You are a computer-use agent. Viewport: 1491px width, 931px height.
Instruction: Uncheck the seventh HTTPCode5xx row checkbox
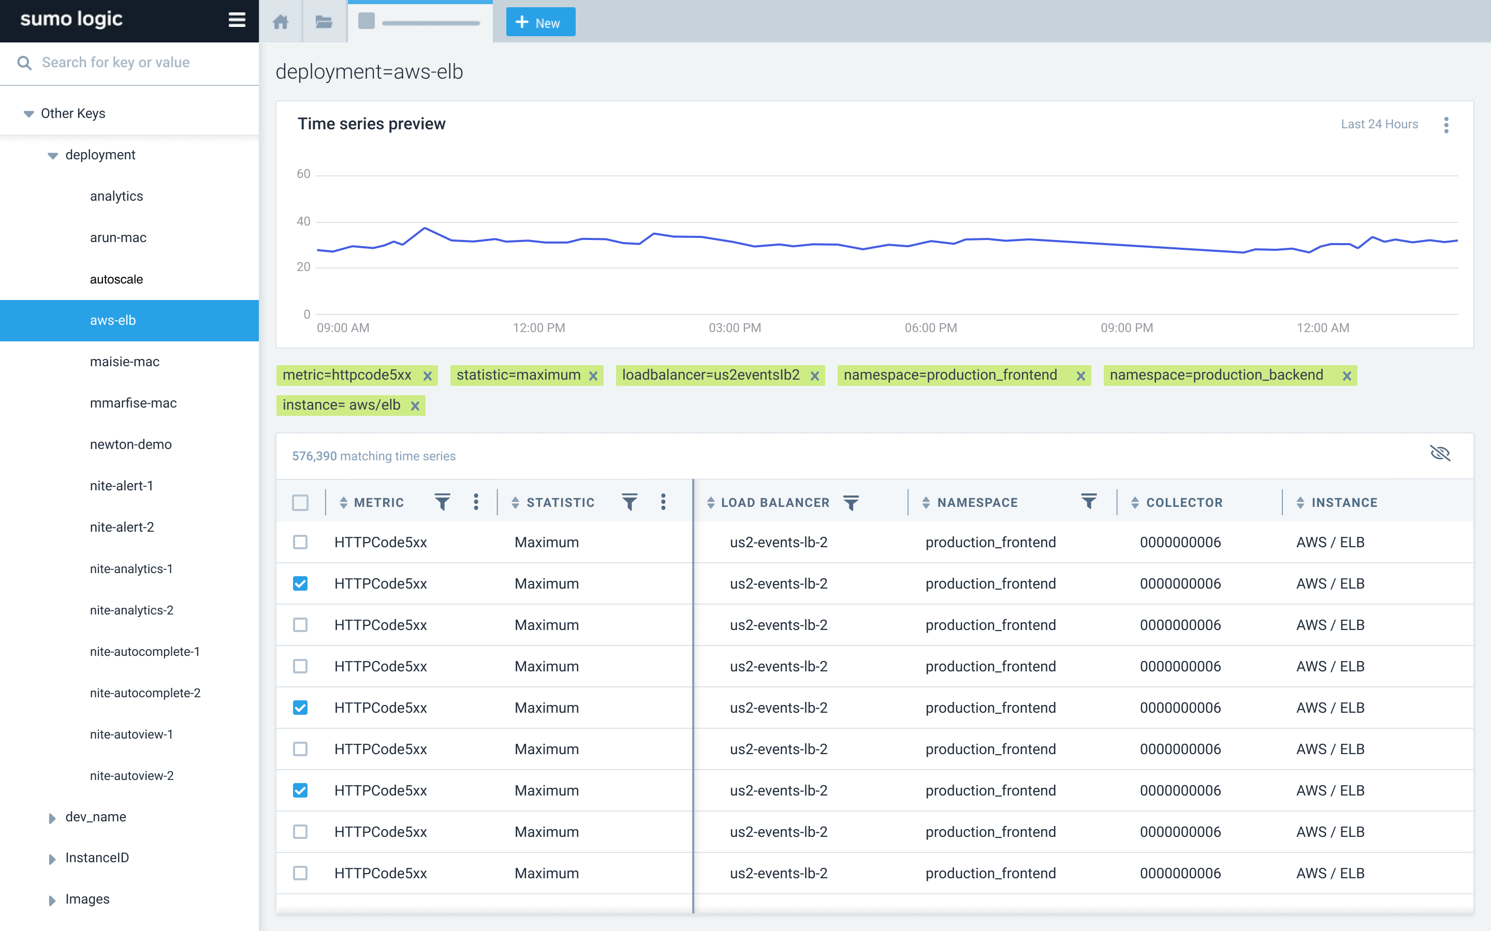(300, 790)
